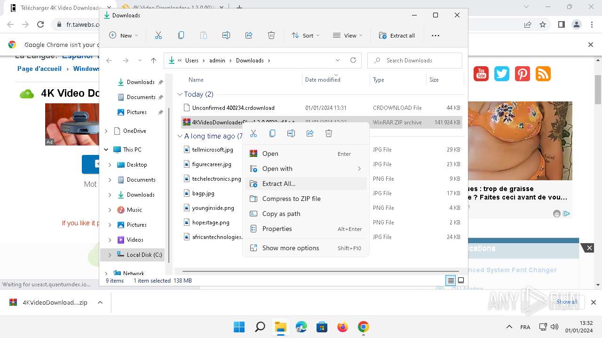Open Microsoft Edge from the taskbar
This screenshot has height=338, width=602.
pos(301,327)
